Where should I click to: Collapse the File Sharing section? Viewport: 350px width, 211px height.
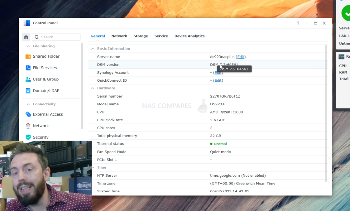[28, 46]
